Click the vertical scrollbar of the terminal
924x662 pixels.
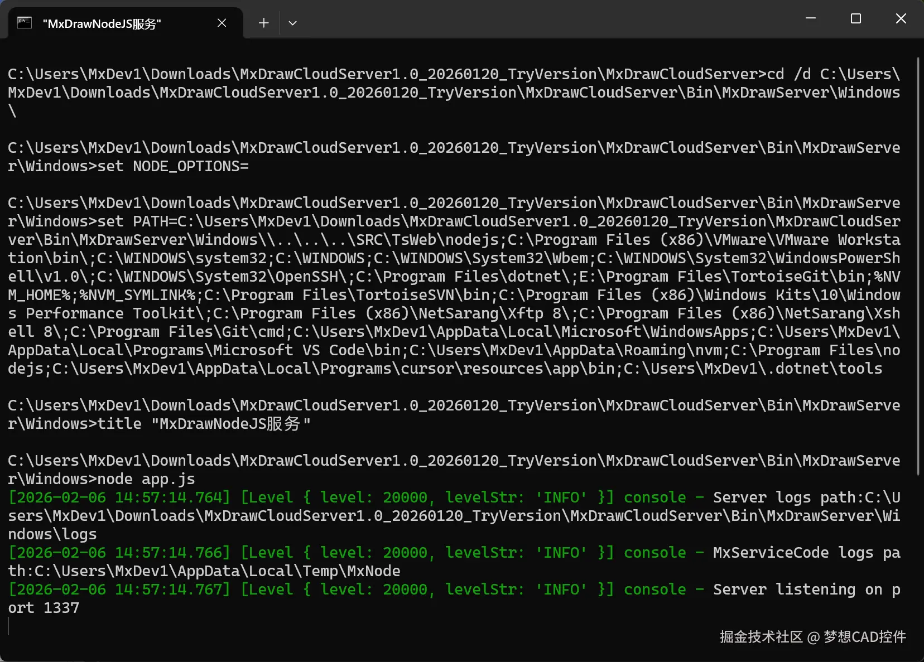pos(918,266)
